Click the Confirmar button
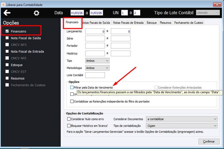 click(209, 141)
